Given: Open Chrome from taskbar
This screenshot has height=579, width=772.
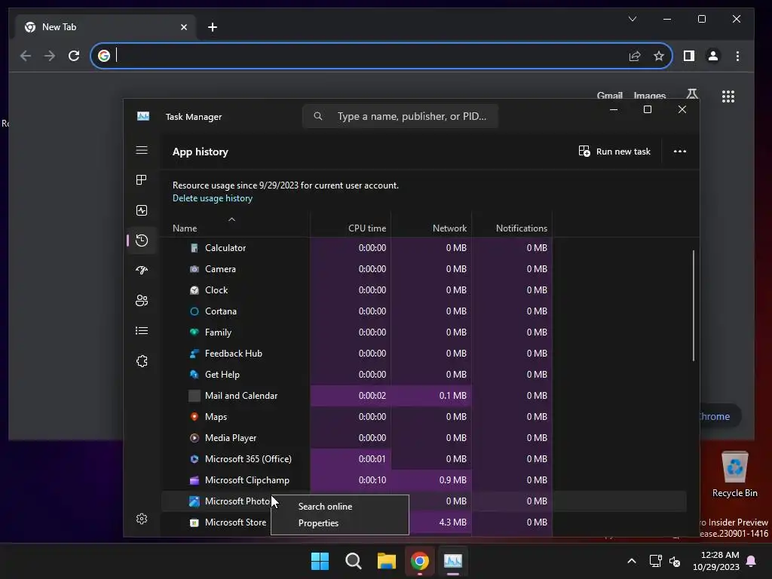Looking at the screenshot, I should (420, 561).
